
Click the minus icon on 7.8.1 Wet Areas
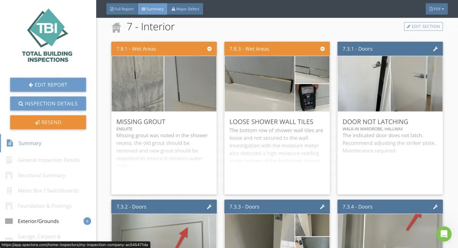(x=210, y=49)
